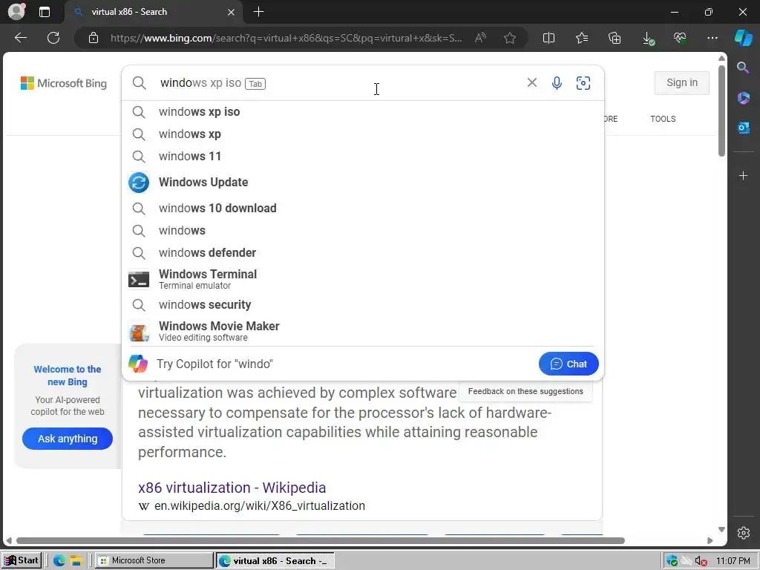This screenshot has width=760, height=570.
Task: Open Edge icon in quick launch
Action: click(59, 560)
